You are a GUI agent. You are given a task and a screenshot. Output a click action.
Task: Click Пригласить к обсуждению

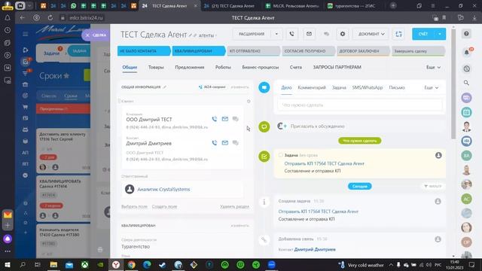pyautogui.click(x=318, y=126)
